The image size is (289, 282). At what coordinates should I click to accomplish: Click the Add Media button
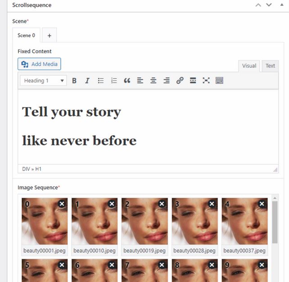39,64
